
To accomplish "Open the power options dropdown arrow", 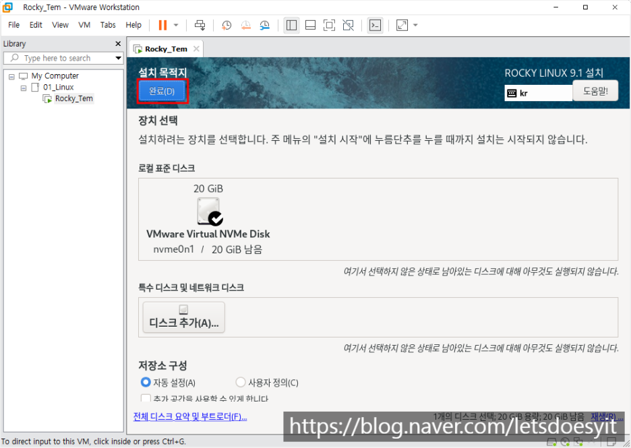I will [176, 26].
